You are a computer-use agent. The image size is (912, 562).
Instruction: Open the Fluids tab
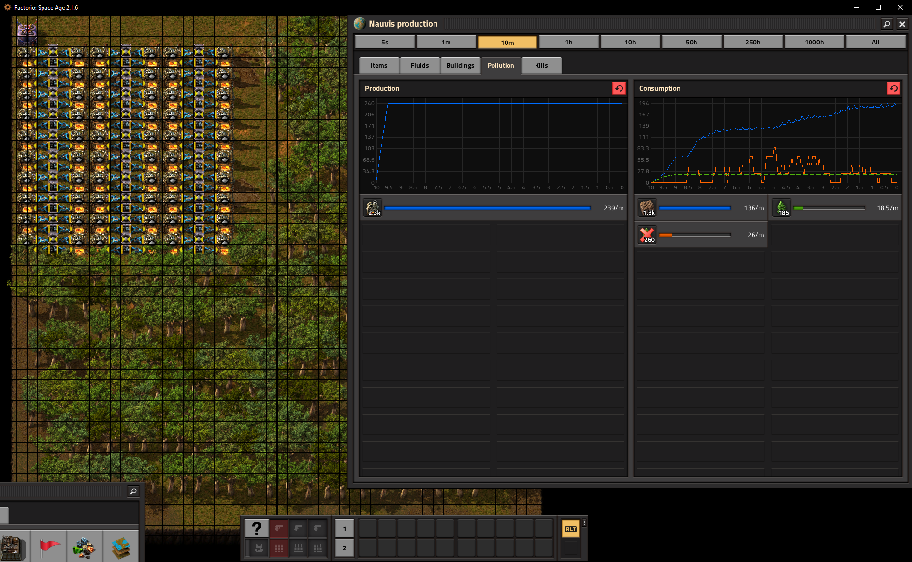point(420,65)
